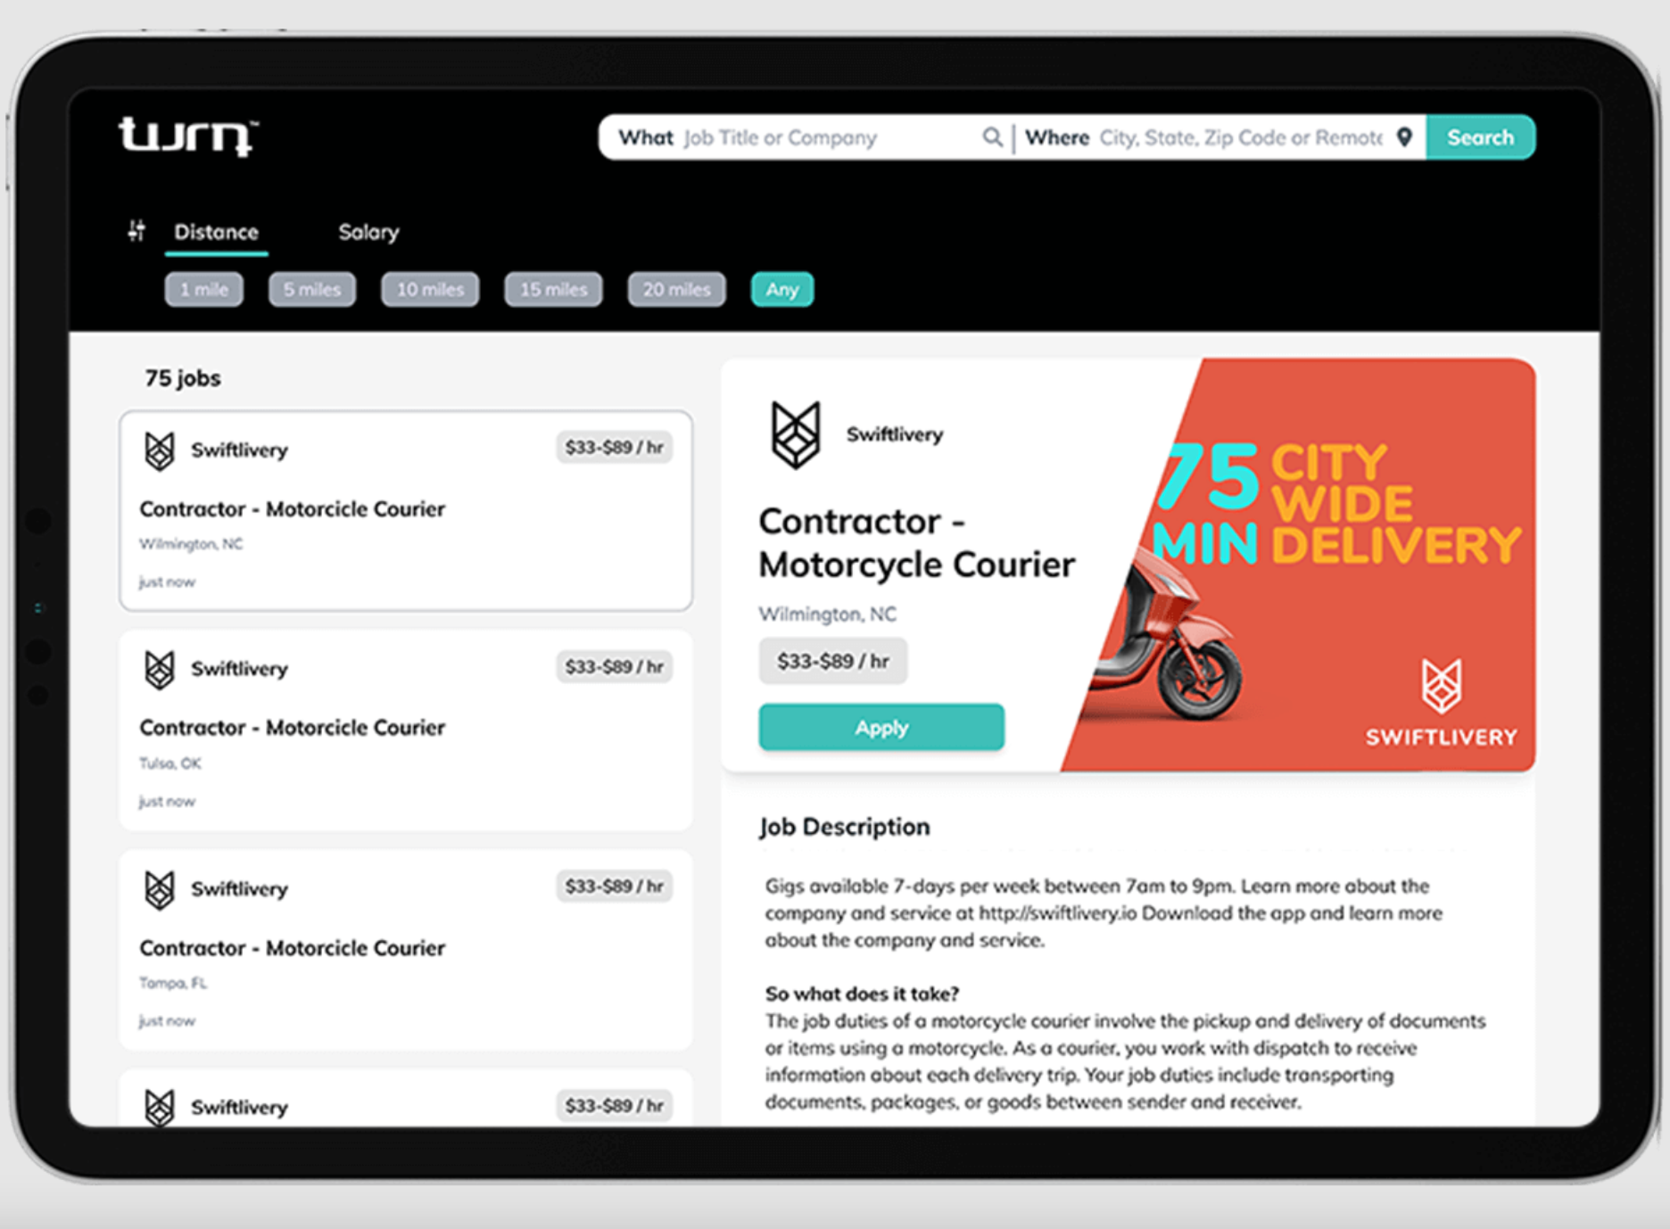
Task: Click the Apply button
Action: 881,727
